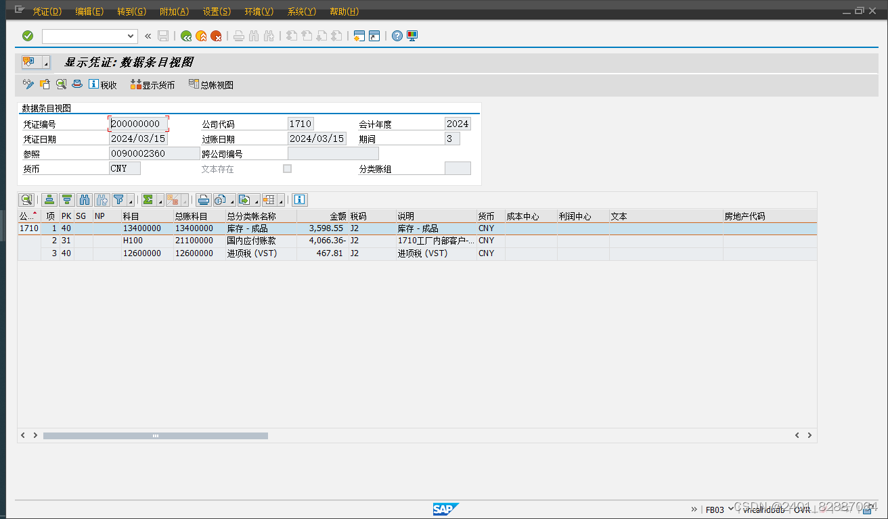Expand the Choose Layout dropdown arrow
This screenshot has width=888, height=519.
[281, 200]
